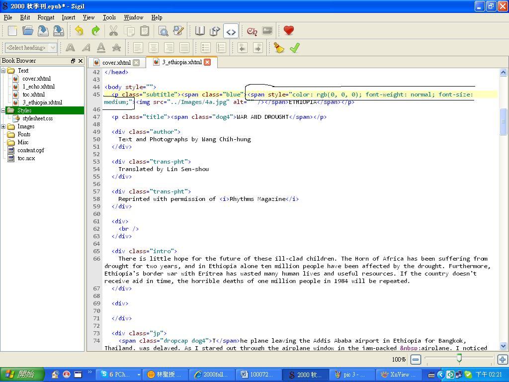Toggle Code View button in toolbar
Viewport: 509px width, 382px height.
231,31
